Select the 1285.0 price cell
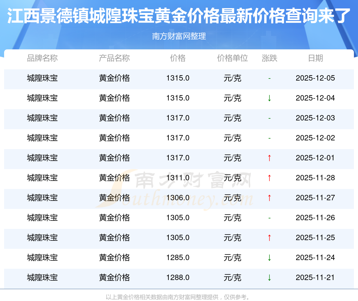 pyautogui.click(x=178, y=258)
